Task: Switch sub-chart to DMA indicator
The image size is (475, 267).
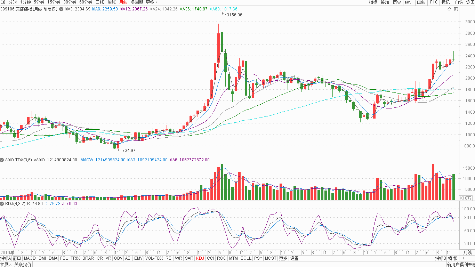Action: click(x=53, y=258)
